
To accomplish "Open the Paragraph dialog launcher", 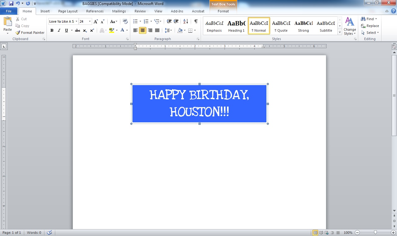I will click(198, 39).
